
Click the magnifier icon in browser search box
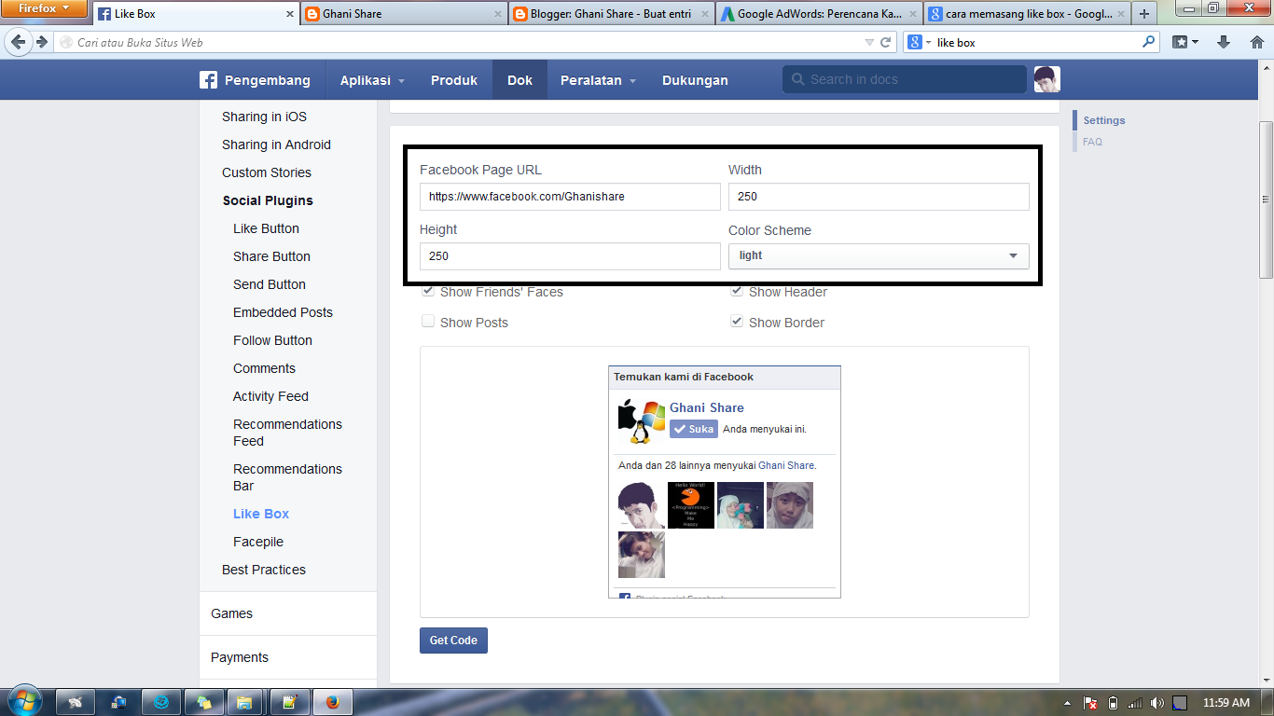pyautogui.click(x=1148, y=42)
